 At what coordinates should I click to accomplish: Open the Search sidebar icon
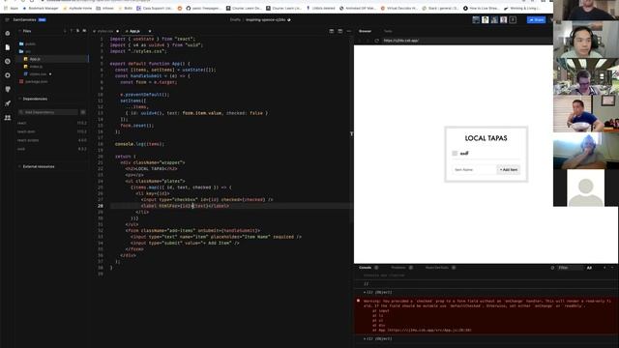8,62
